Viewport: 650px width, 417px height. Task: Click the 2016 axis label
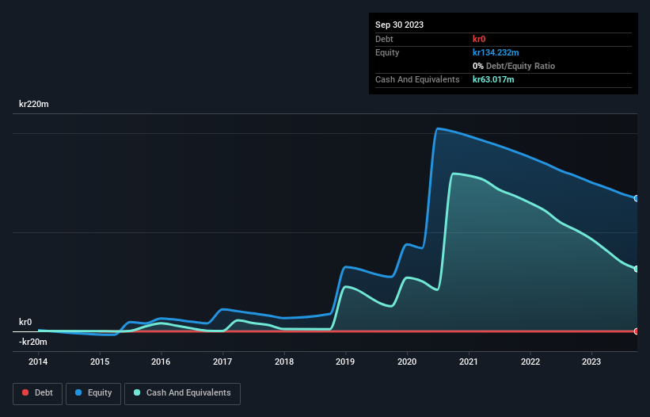click(161, 362)
